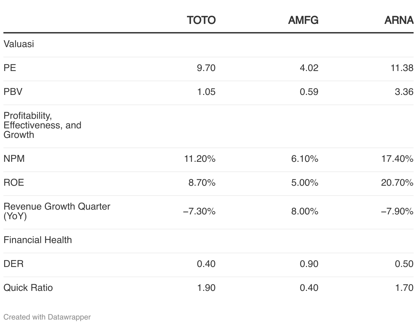Screen dimensions: 417x325
Task: Select the Profitability, Effectiveness, and Growth heading
Action: 42,125
